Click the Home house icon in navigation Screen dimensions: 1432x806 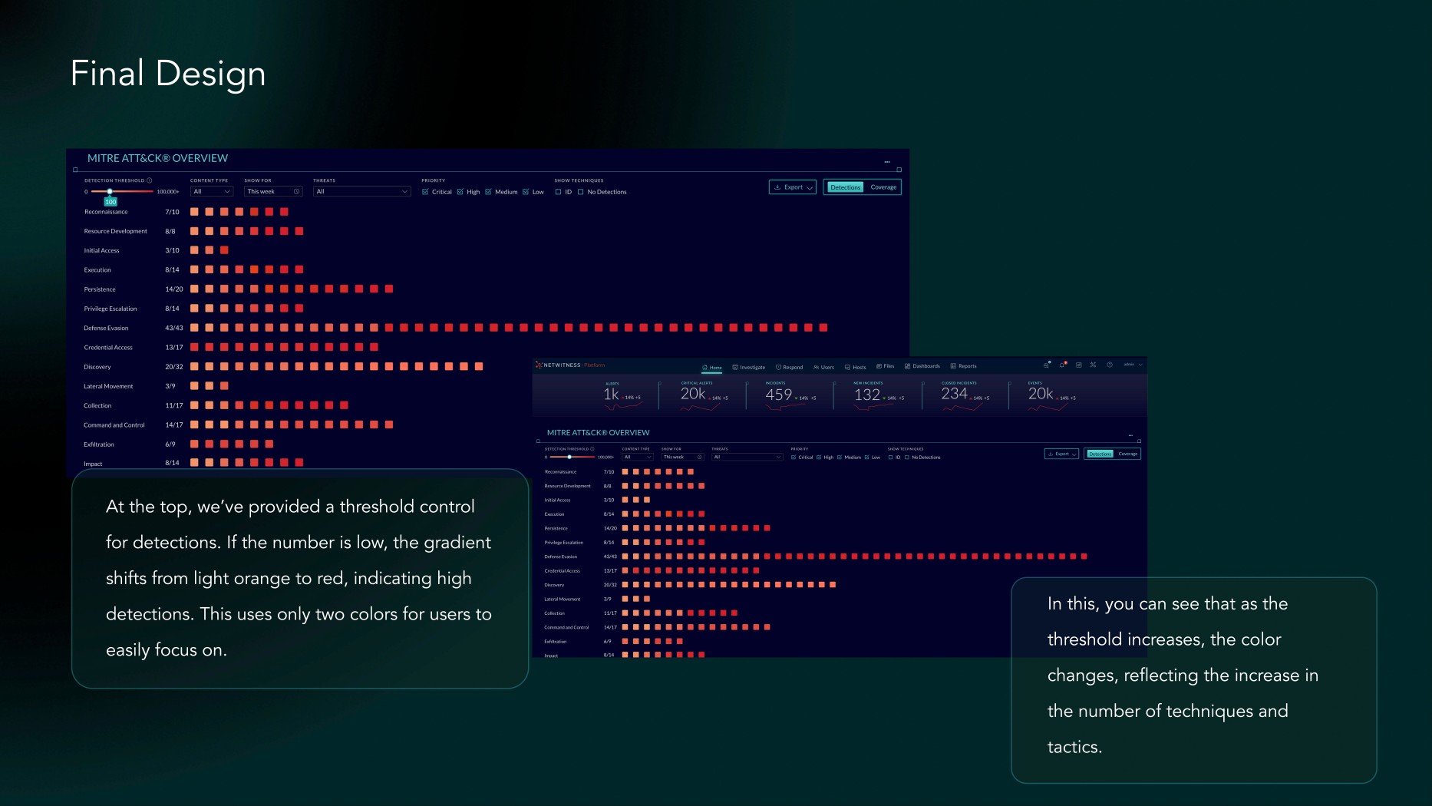704,368
